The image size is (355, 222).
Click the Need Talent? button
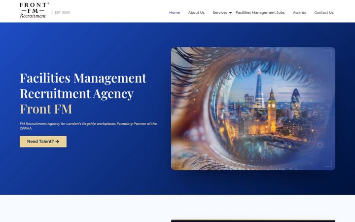point(43,142)
